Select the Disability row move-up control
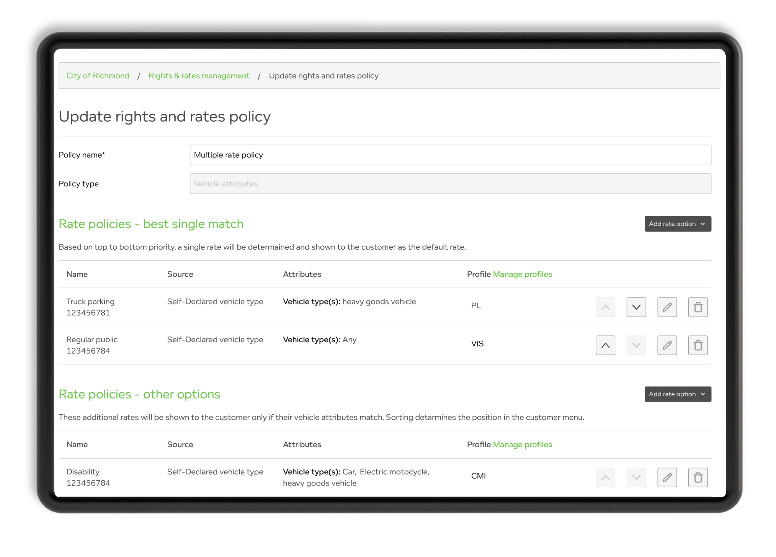This screenshot has width=776, height=557. pos(605,477)
